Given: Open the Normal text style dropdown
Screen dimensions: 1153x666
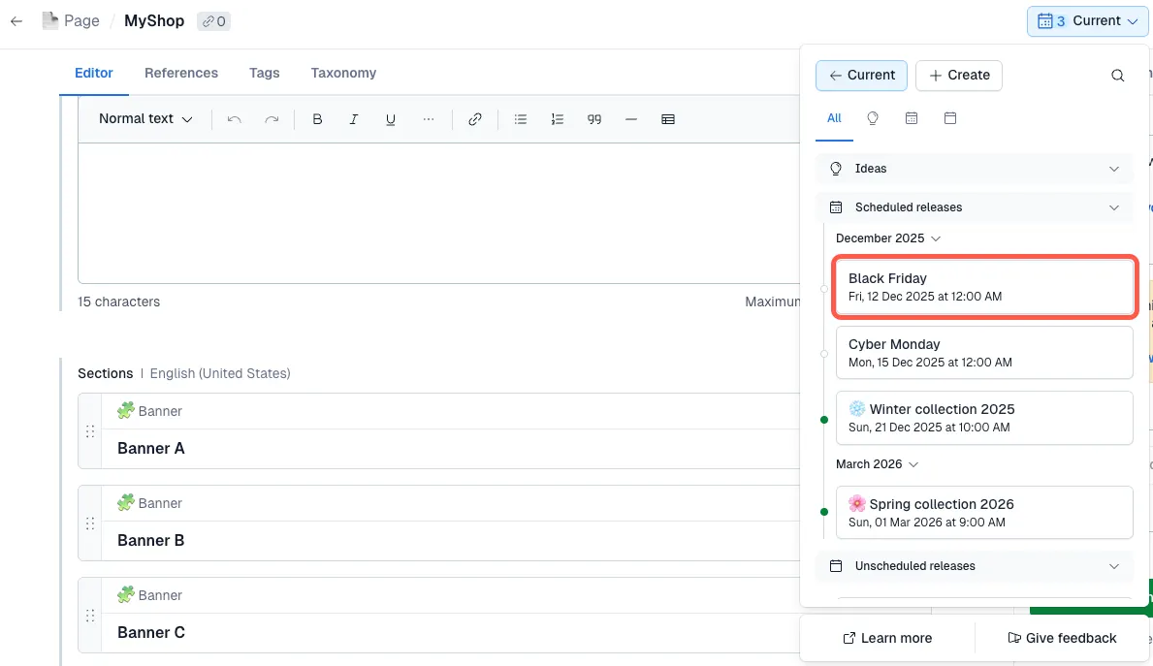Looking at the screenshot, I should pyautogui.click(x=144, y=118).
